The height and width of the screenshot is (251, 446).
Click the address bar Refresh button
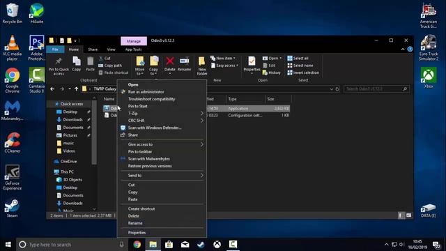point(337,89)
